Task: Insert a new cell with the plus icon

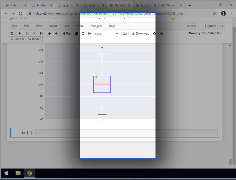Action: (x=20, y=33)
